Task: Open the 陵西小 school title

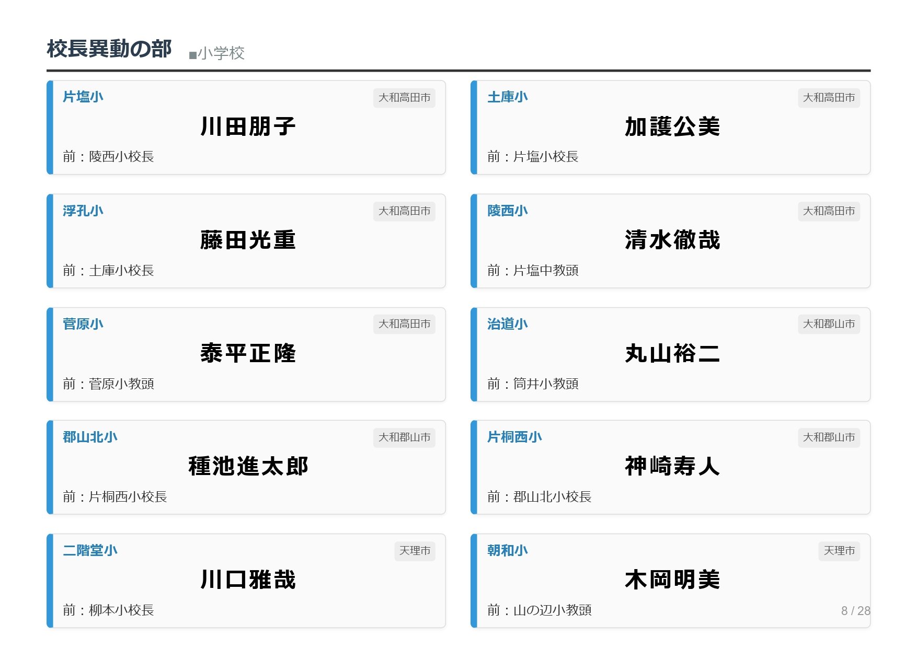Action: (507, 211)
